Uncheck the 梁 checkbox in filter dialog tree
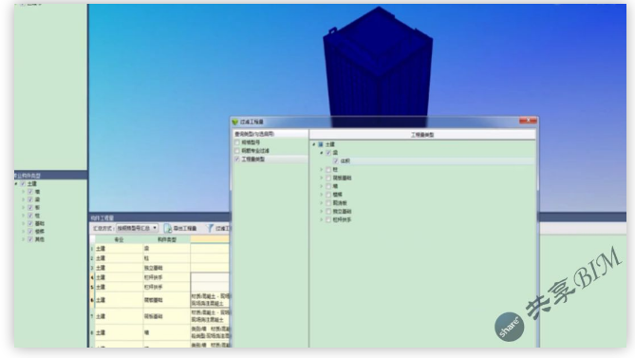The height and width of the screenshot is (358, 635). tap(328, 153)
